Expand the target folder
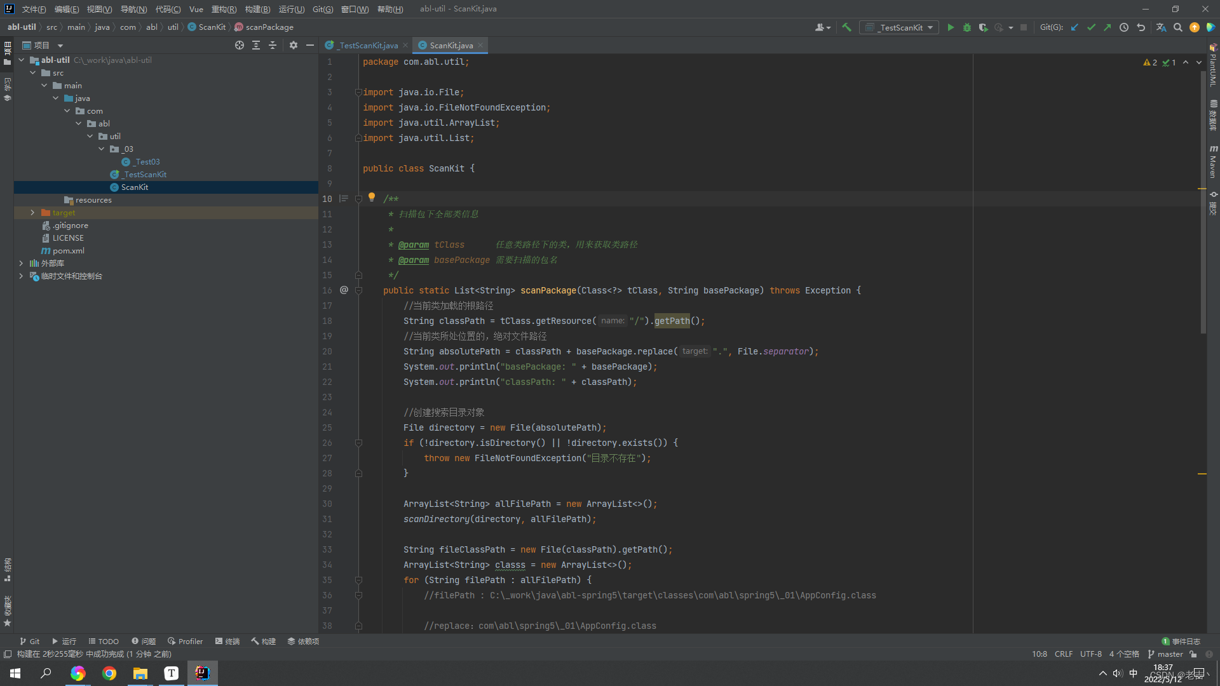This screenshot has width=1220, height=686. click(x=32, y=213)
